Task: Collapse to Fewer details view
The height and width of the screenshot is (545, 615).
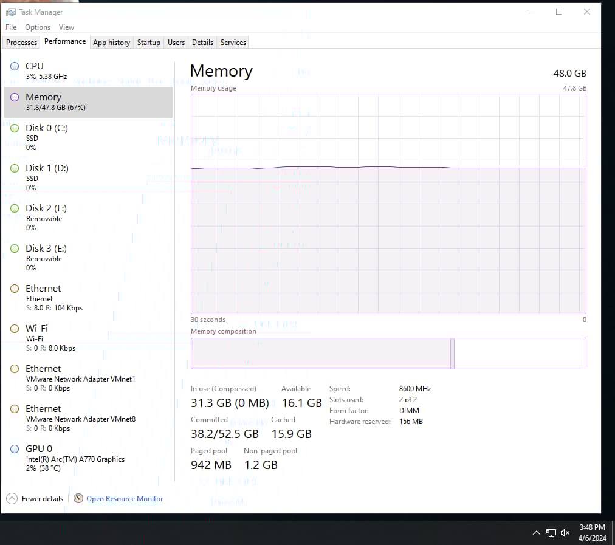Action: point(35,498)
